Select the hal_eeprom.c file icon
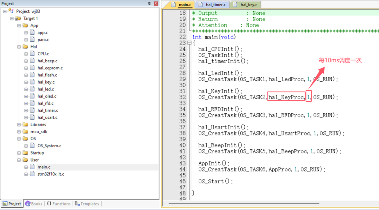The height and width of the screenshot is (210, 379). pyautogui.click(x=32, y=68)
